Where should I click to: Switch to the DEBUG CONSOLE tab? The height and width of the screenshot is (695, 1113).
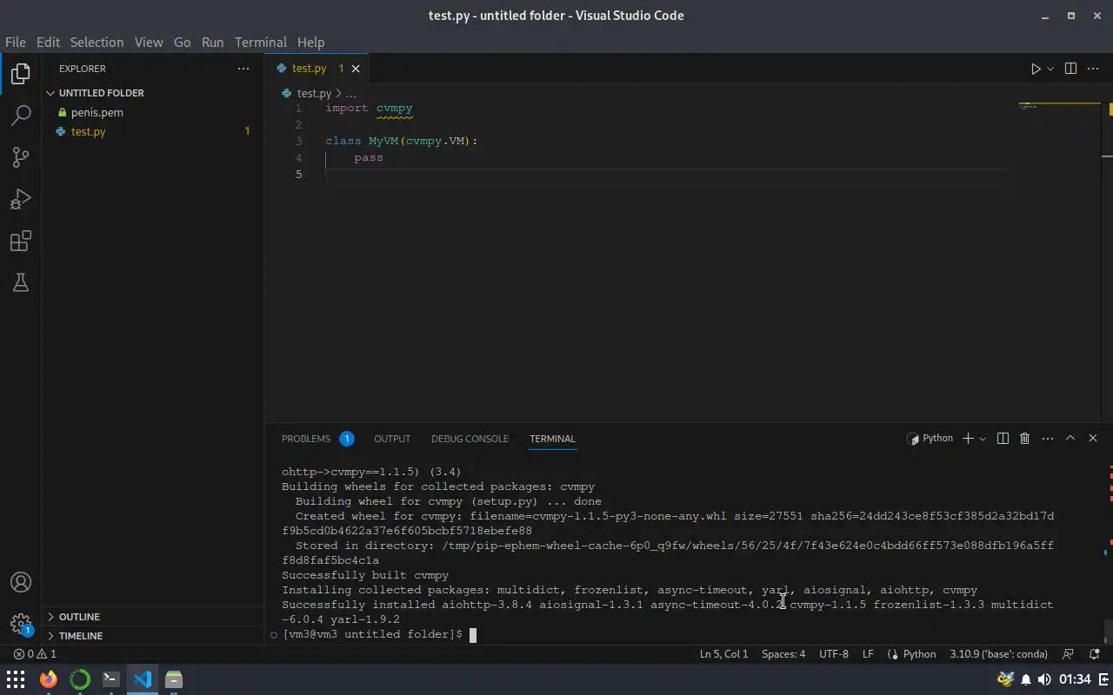470,439
